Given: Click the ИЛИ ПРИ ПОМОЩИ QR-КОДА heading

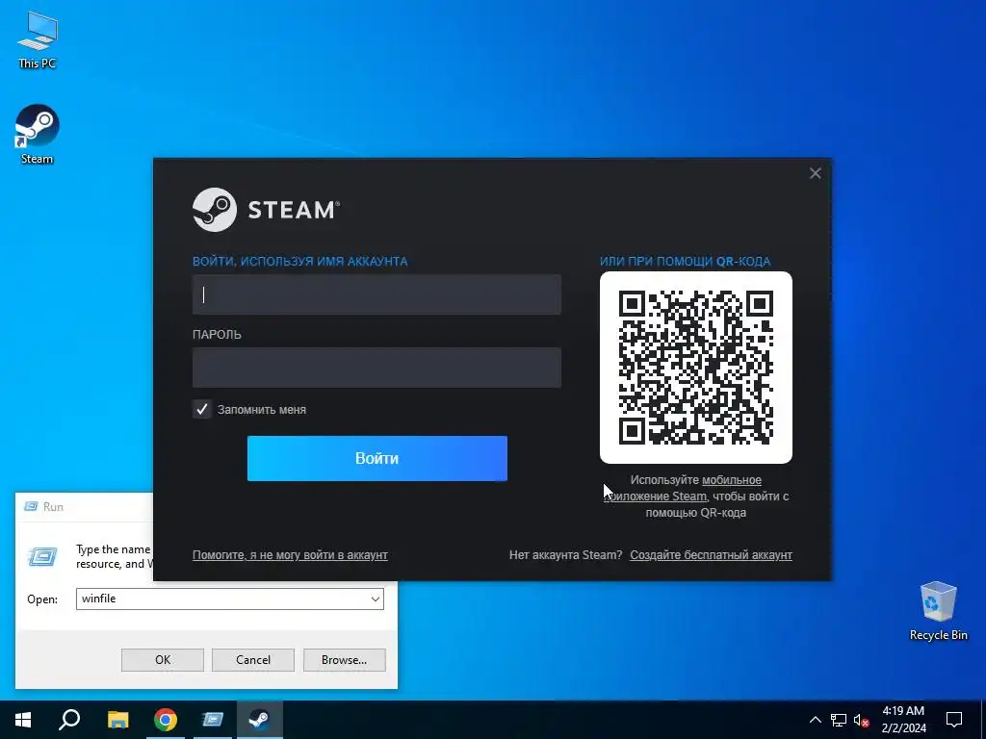Looking at the screenshot, I should [685, 262].
